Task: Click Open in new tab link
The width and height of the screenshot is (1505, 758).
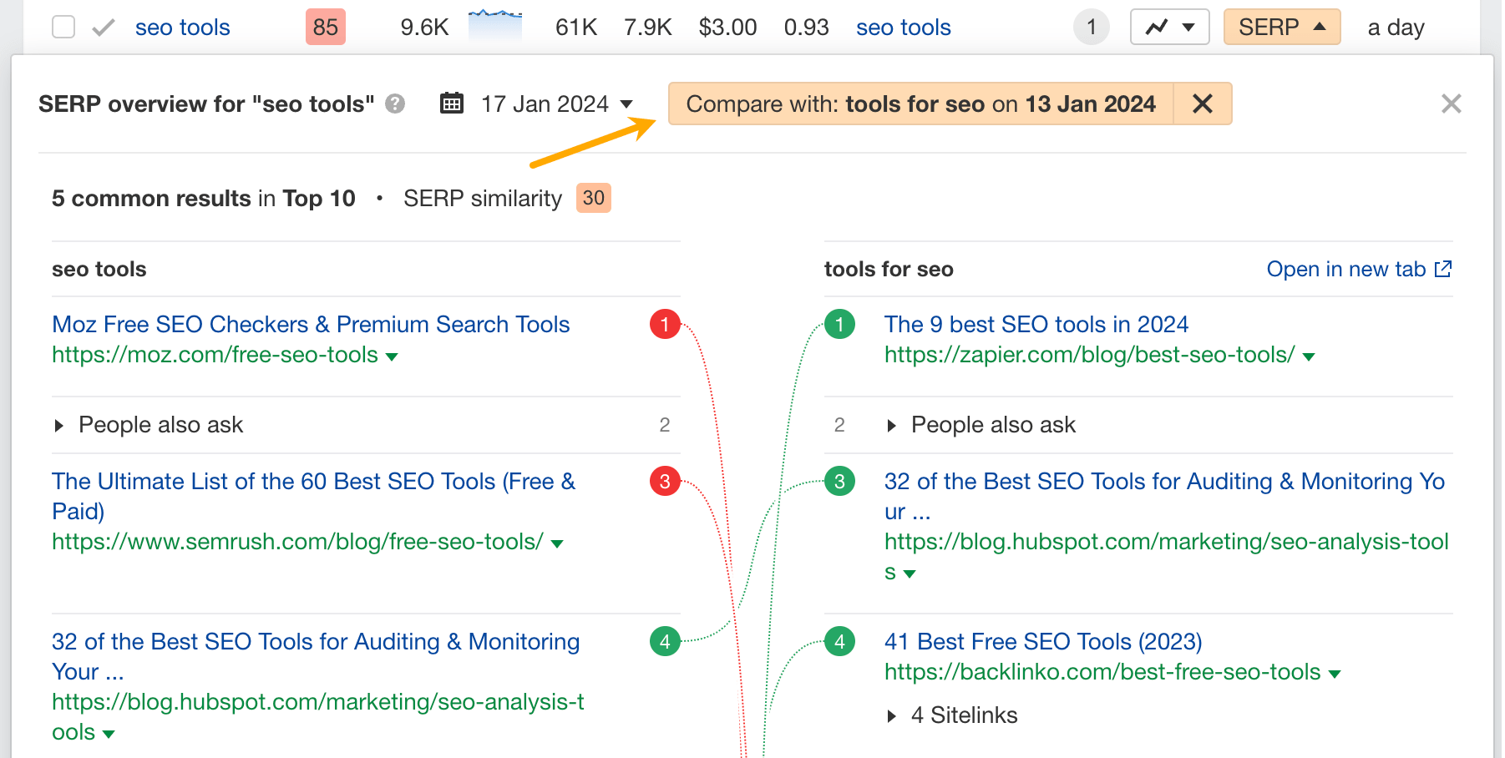Action: click(x=1358, y=270)
